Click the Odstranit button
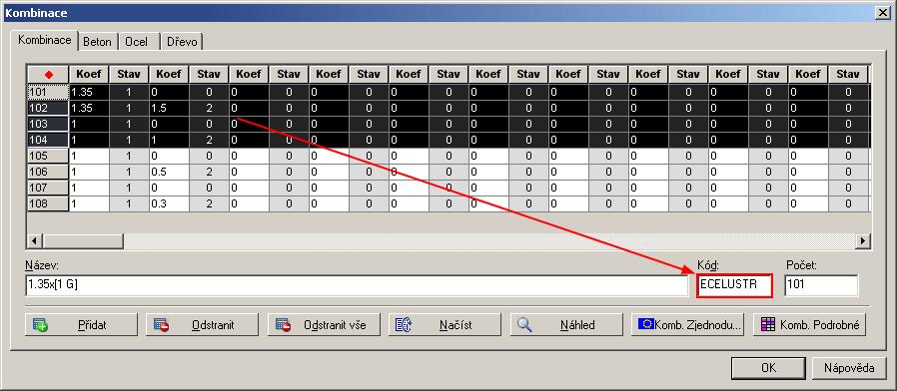The height and width of the screenshot is (391, 897). click(202, 325)
